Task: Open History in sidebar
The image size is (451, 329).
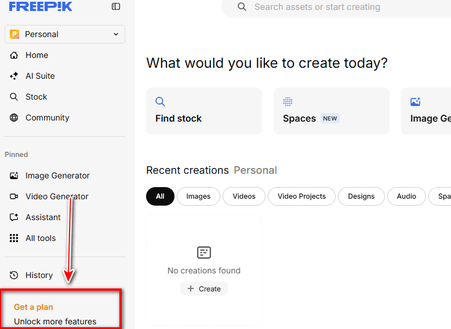Action: (38, 275)
